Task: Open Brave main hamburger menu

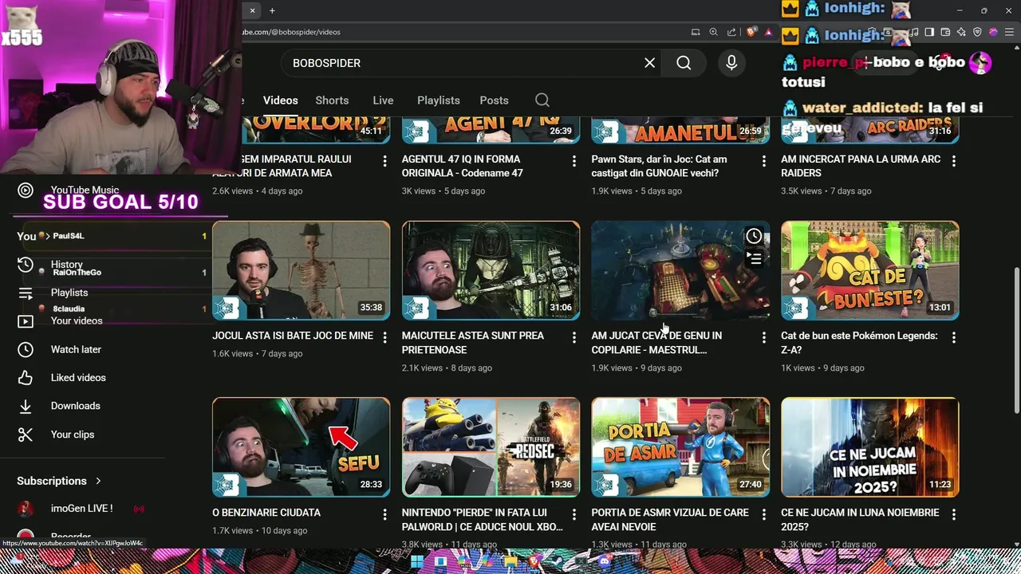Action: [x=1009, y=32]
